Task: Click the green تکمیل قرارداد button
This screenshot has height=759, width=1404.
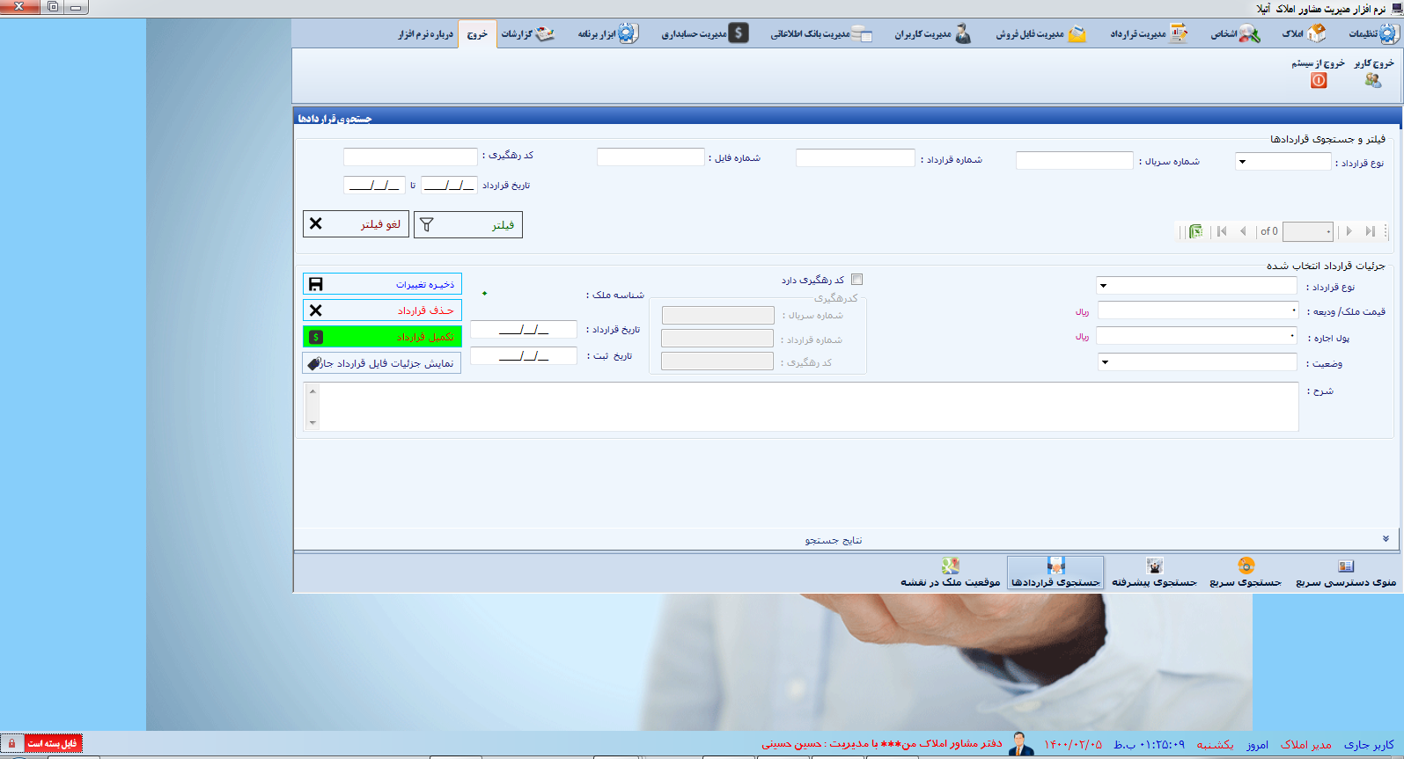Action: [x=382, y=337]
